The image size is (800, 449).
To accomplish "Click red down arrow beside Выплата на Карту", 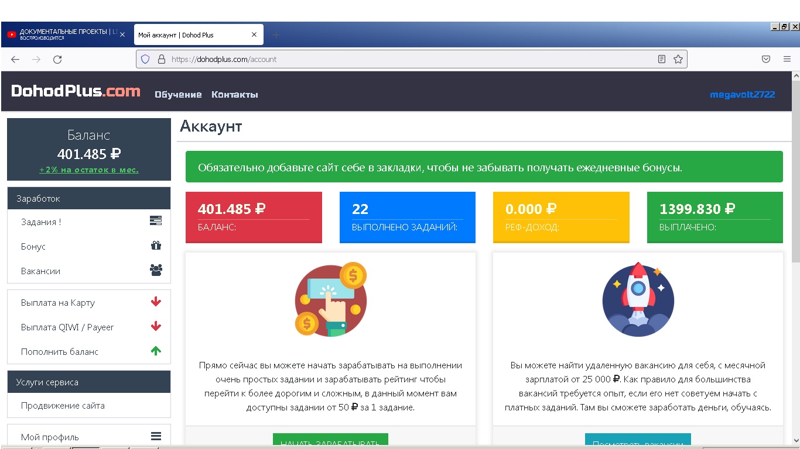I will [156, 302].
